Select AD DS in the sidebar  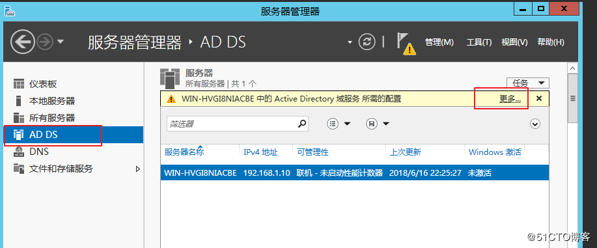(74, 135)
